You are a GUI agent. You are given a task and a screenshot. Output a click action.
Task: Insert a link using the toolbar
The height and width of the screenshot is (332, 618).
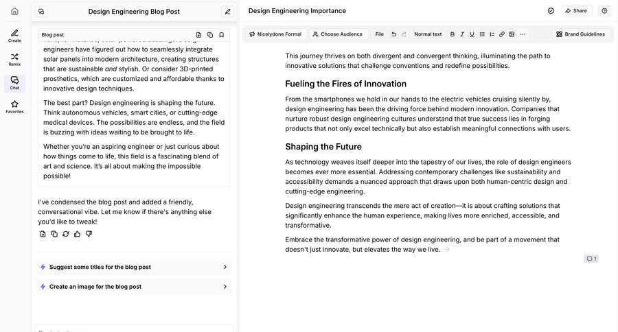(501, 34)
